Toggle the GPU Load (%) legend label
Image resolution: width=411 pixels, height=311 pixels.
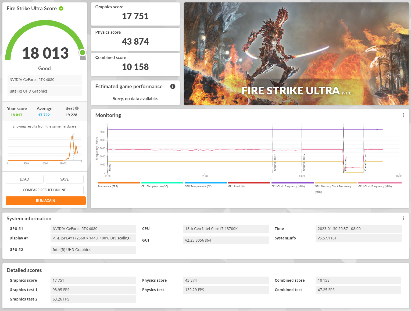click(x=236, y=186)
